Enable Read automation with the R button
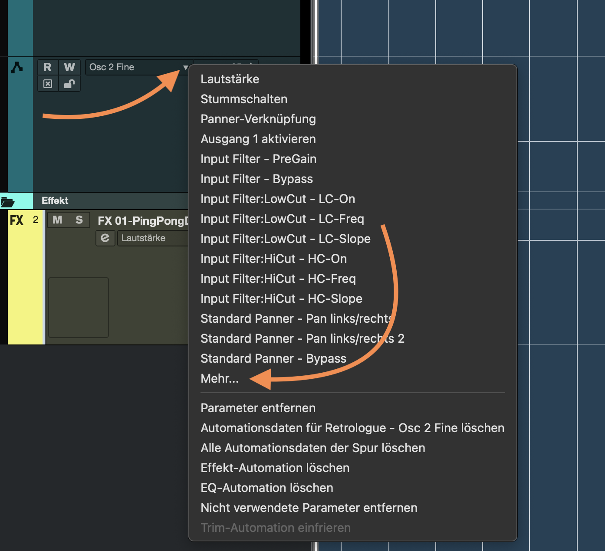Screen dimensions: 605x551 [x=48, y=67]
